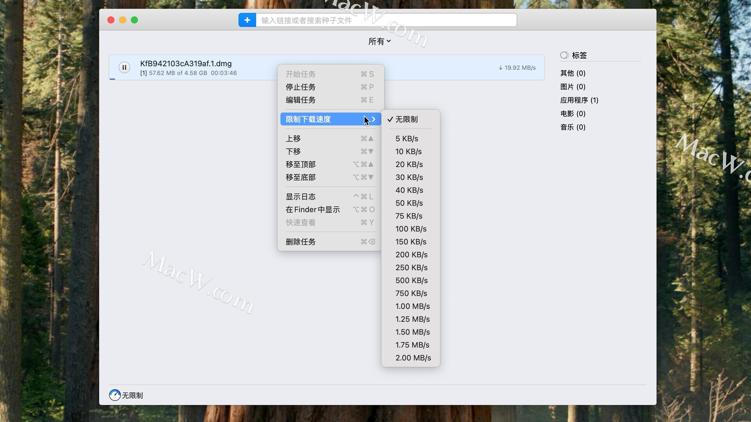Image resolution: width=751 pixels, height=422 pixels.
Task: Click the blue plus add-task button
Action: 247,20
